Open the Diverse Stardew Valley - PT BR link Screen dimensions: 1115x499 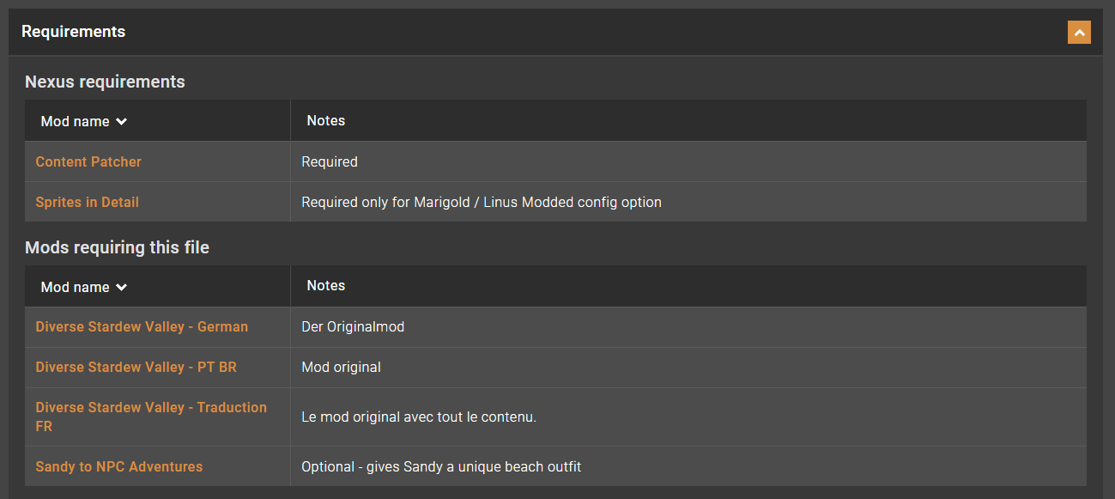[136, 368]
